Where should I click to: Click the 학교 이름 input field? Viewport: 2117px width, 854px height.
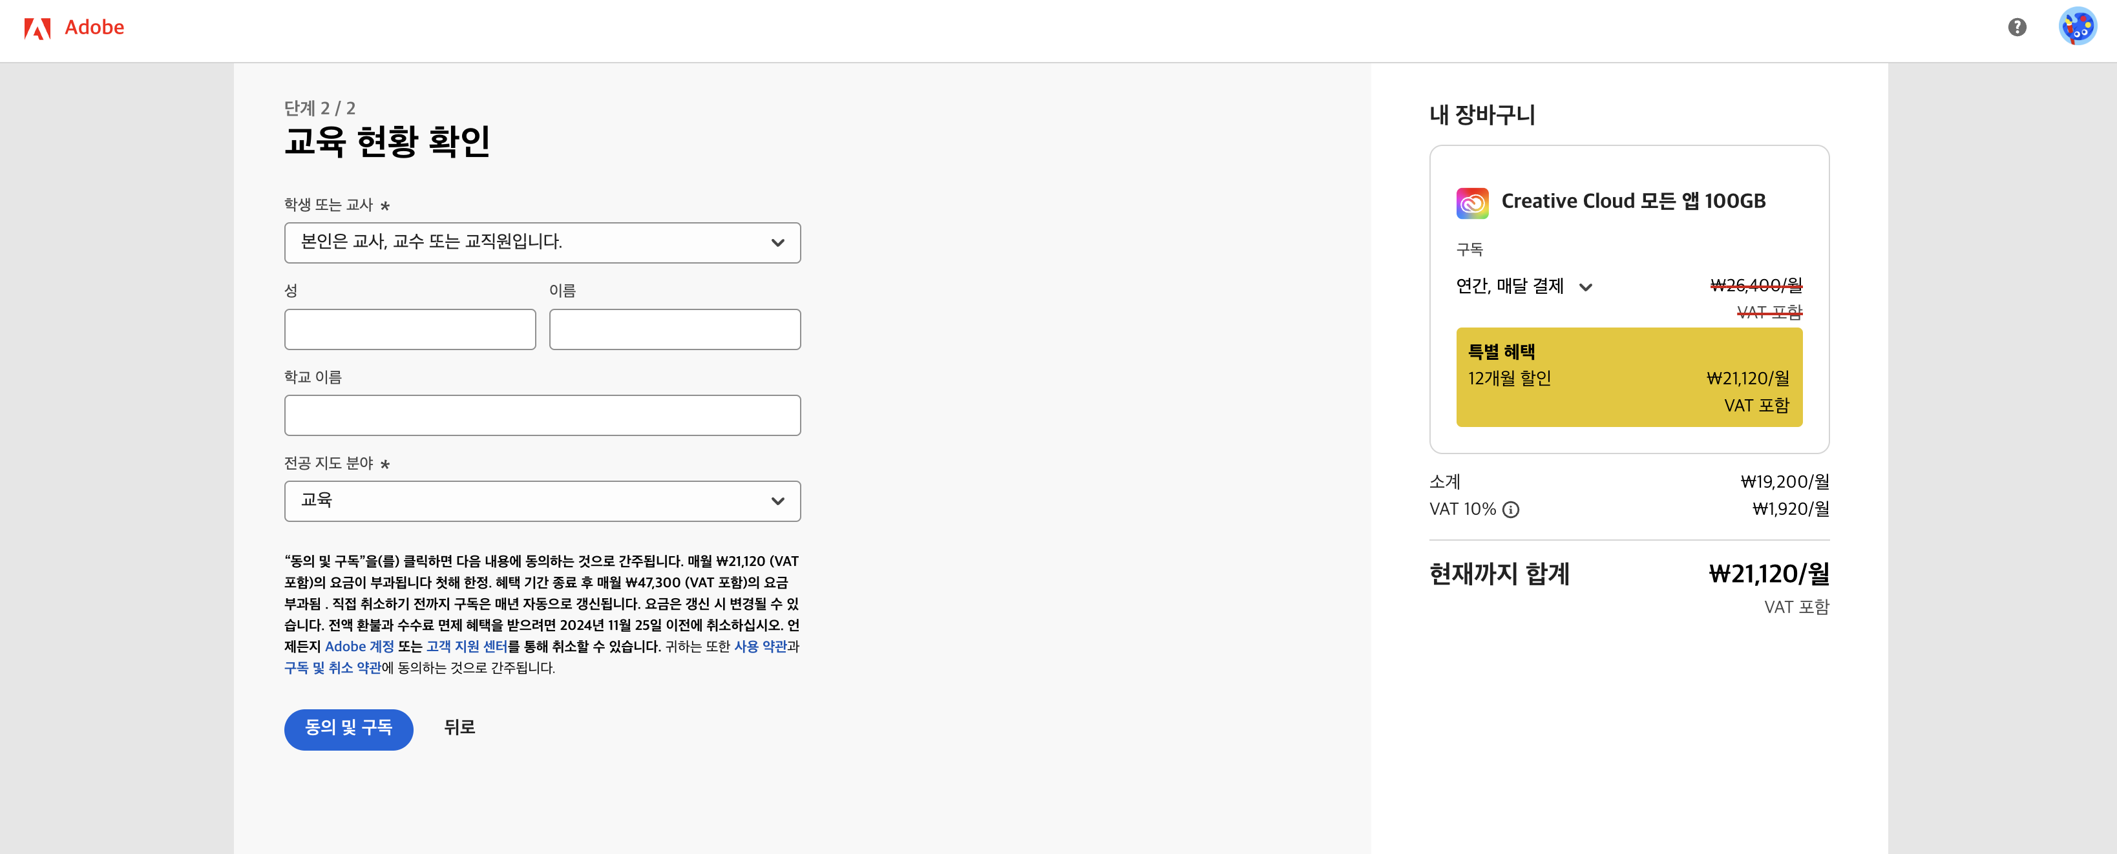(542, 415)
